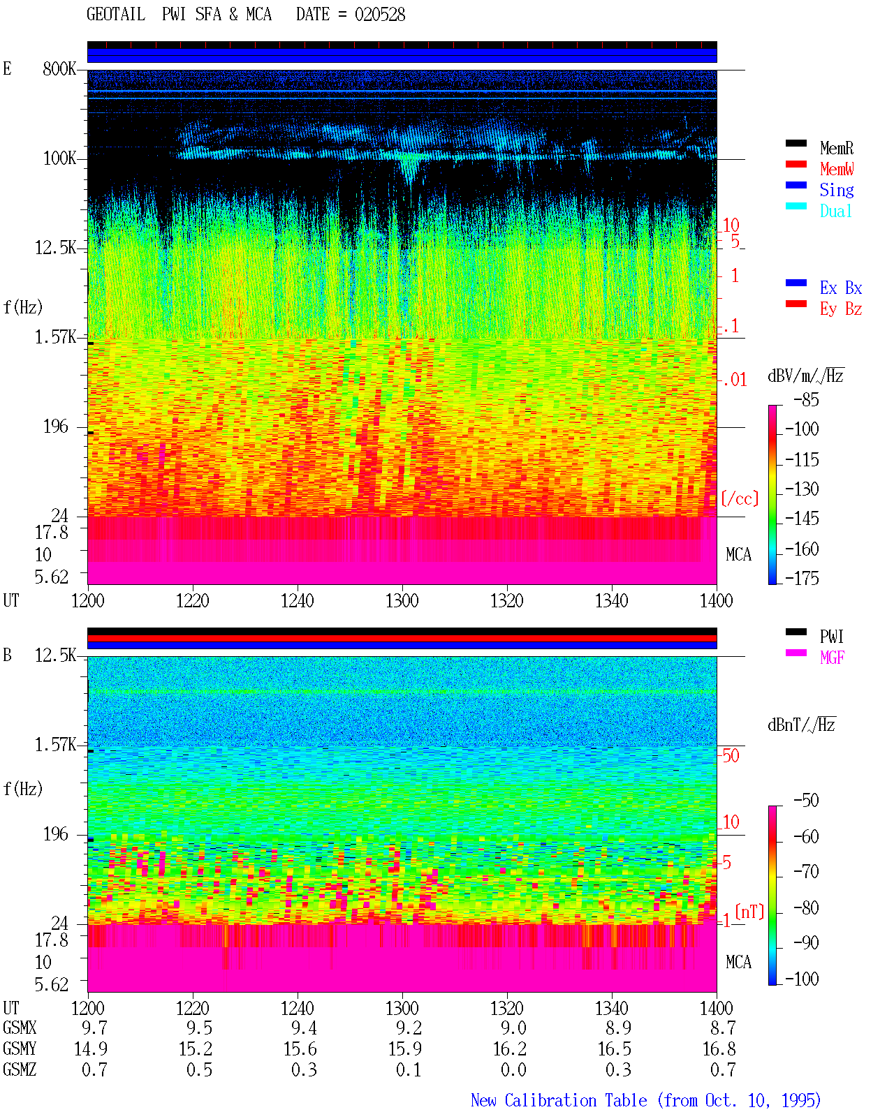Click the MemW legend label
Screen dimensions: 894x1112
click(837, 169)
